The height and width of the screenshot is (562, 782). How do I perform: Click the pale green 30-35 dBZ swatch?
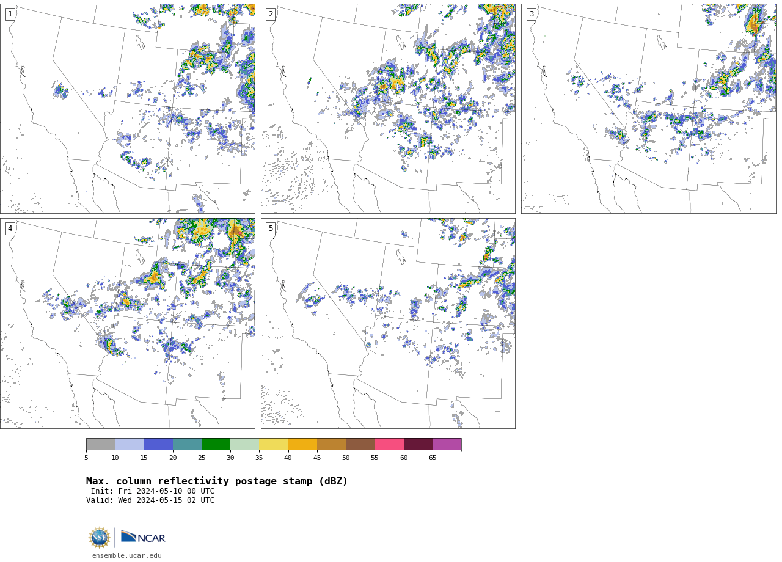(x=244, y=444)
